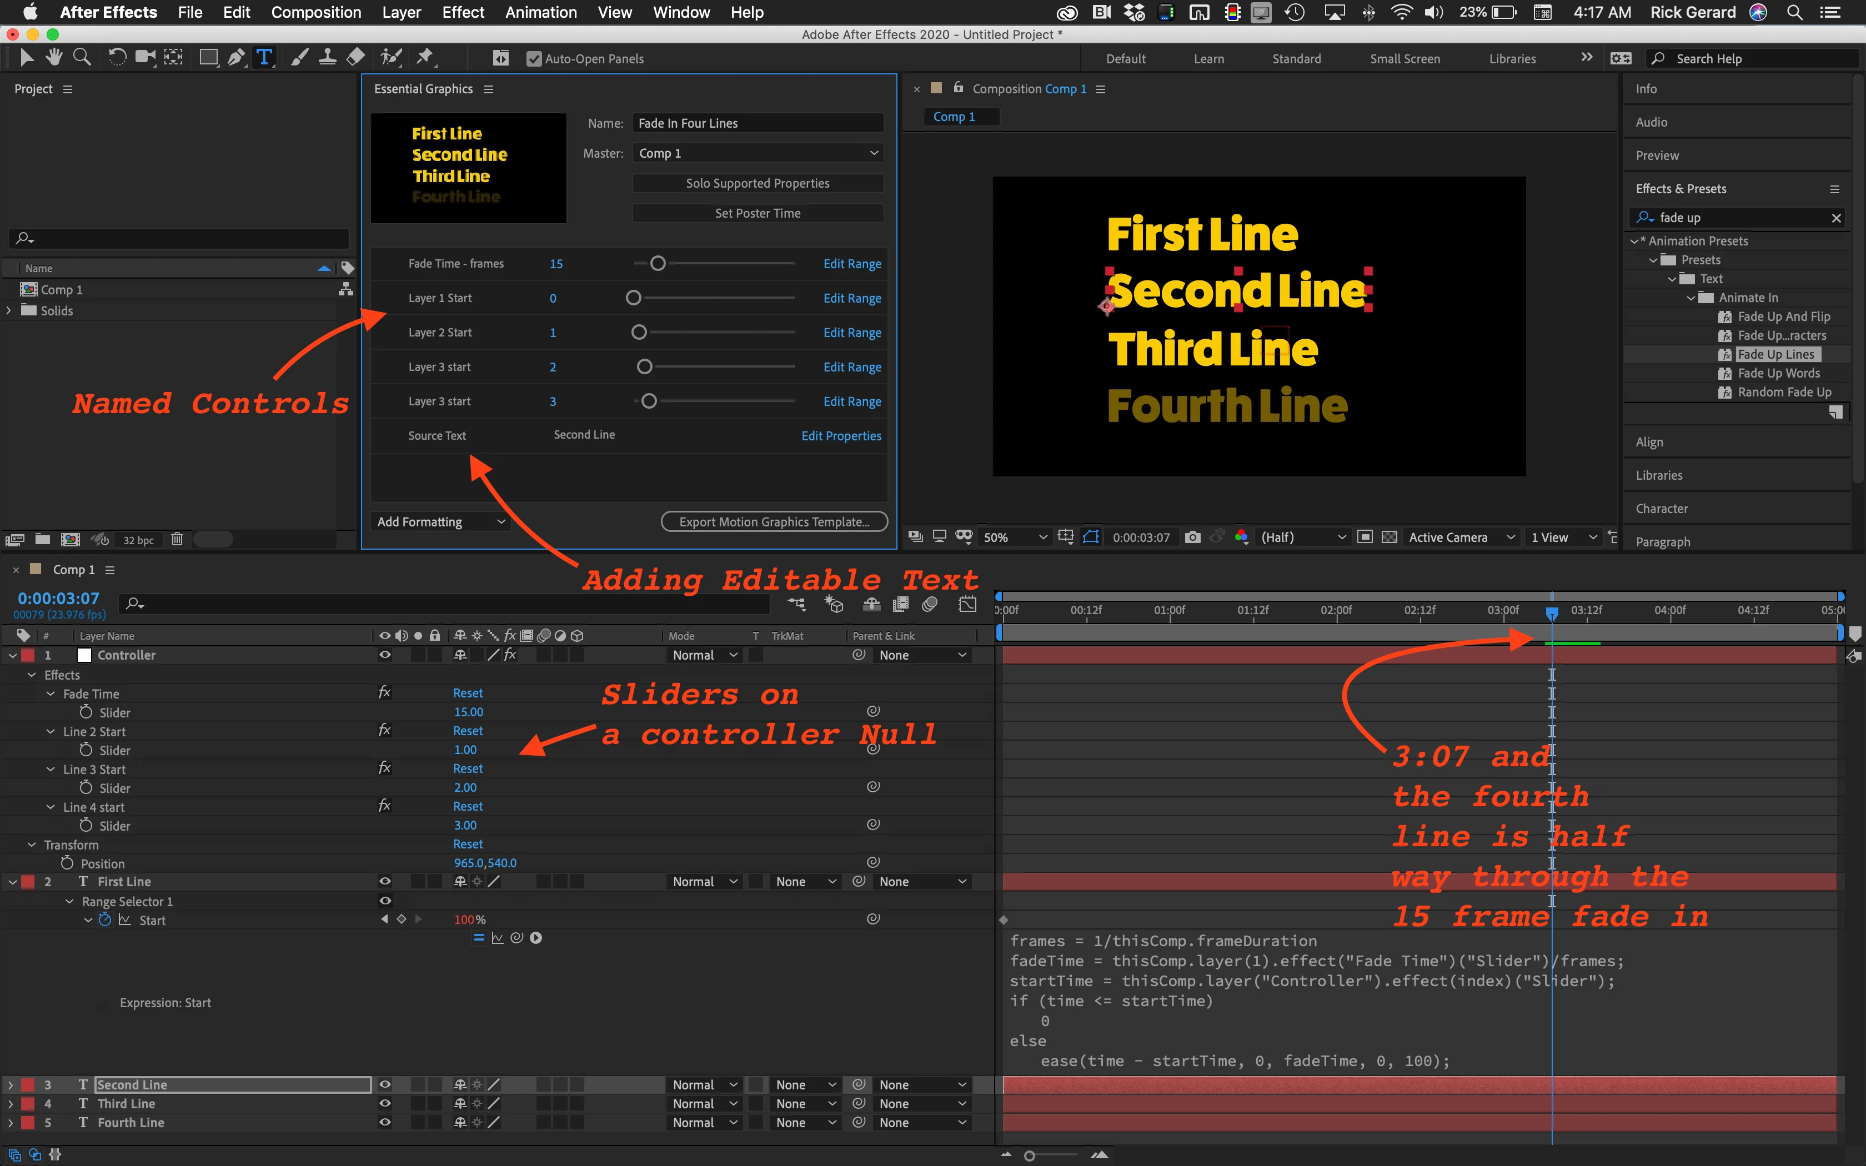This screenshot has height=1166, width=1866.
Task: Uncheck Auto-Open Panels checkbox
Action: coord(534,59)
